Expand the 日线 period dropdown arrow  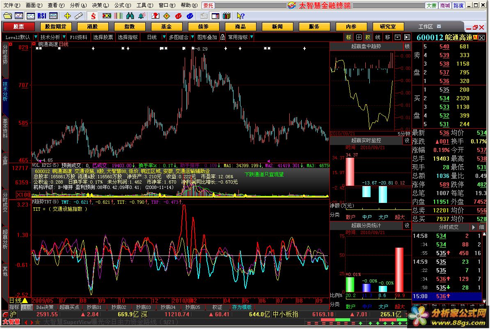164,37
